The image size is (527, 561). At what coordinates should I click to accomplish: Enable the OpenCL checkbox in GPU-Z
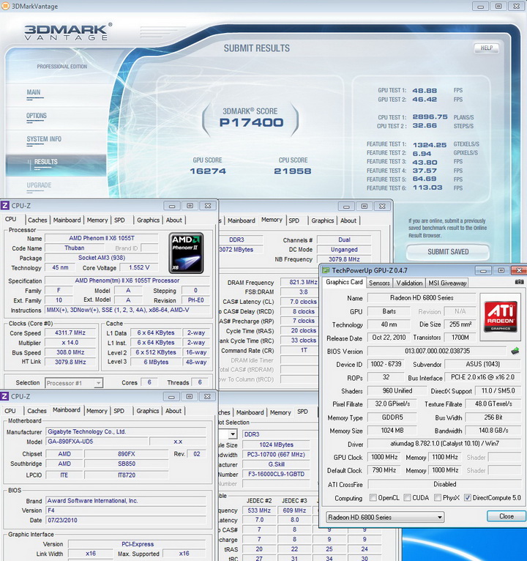click(373, 498)
